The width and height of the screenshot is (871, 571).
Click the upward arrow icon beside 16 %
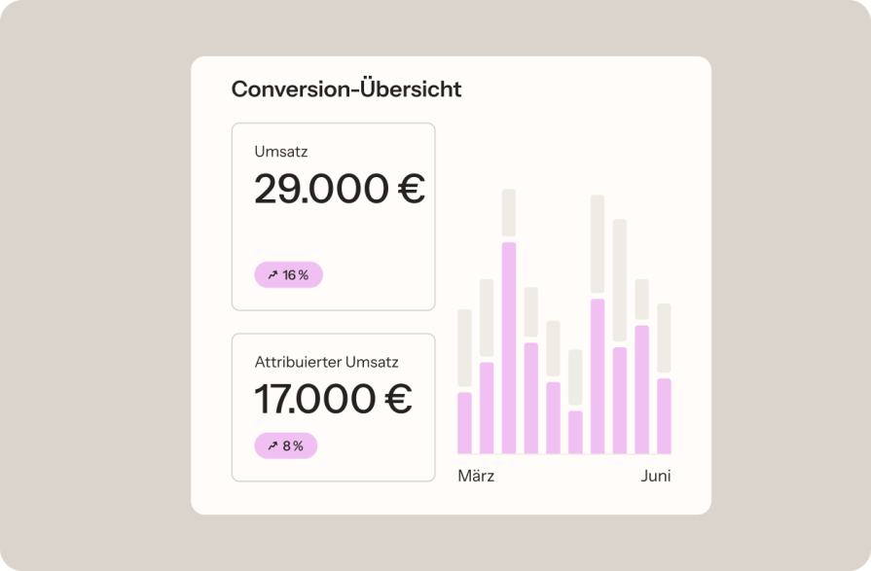tap(272, 275)
